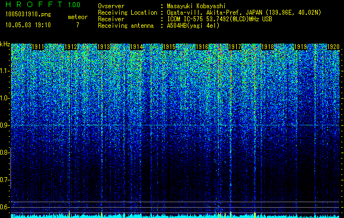The image size is (344, 218).
Task: Select the A504HB(yagi 4el) antenna text
Action: tap(193, 26)
